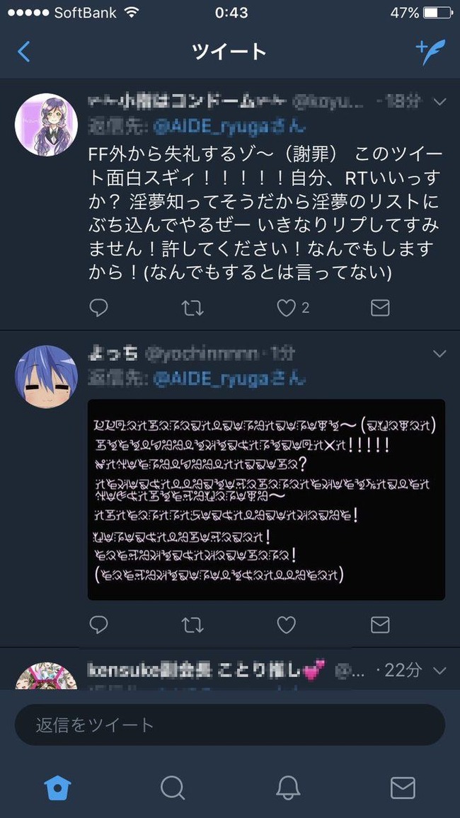Open the Messages tab in bottom bar
The width and height of the screenshot is (460, 818).
[403, 788]
